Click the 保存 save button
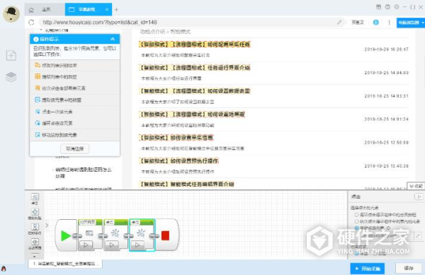Viewport: 425px width, 275px height. click(x=409, y=268)
